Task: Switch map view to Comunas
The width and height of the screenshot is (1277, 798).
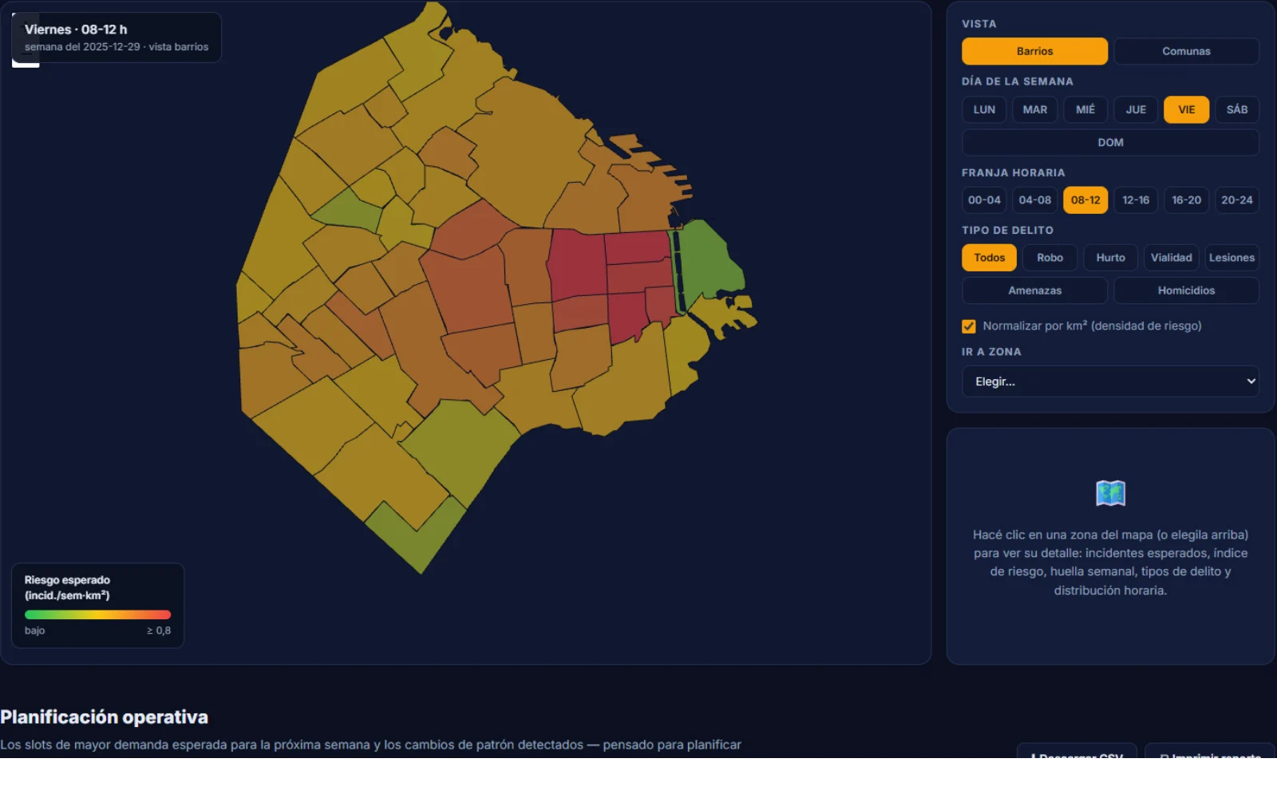Action: click(x=1186, y=51)
